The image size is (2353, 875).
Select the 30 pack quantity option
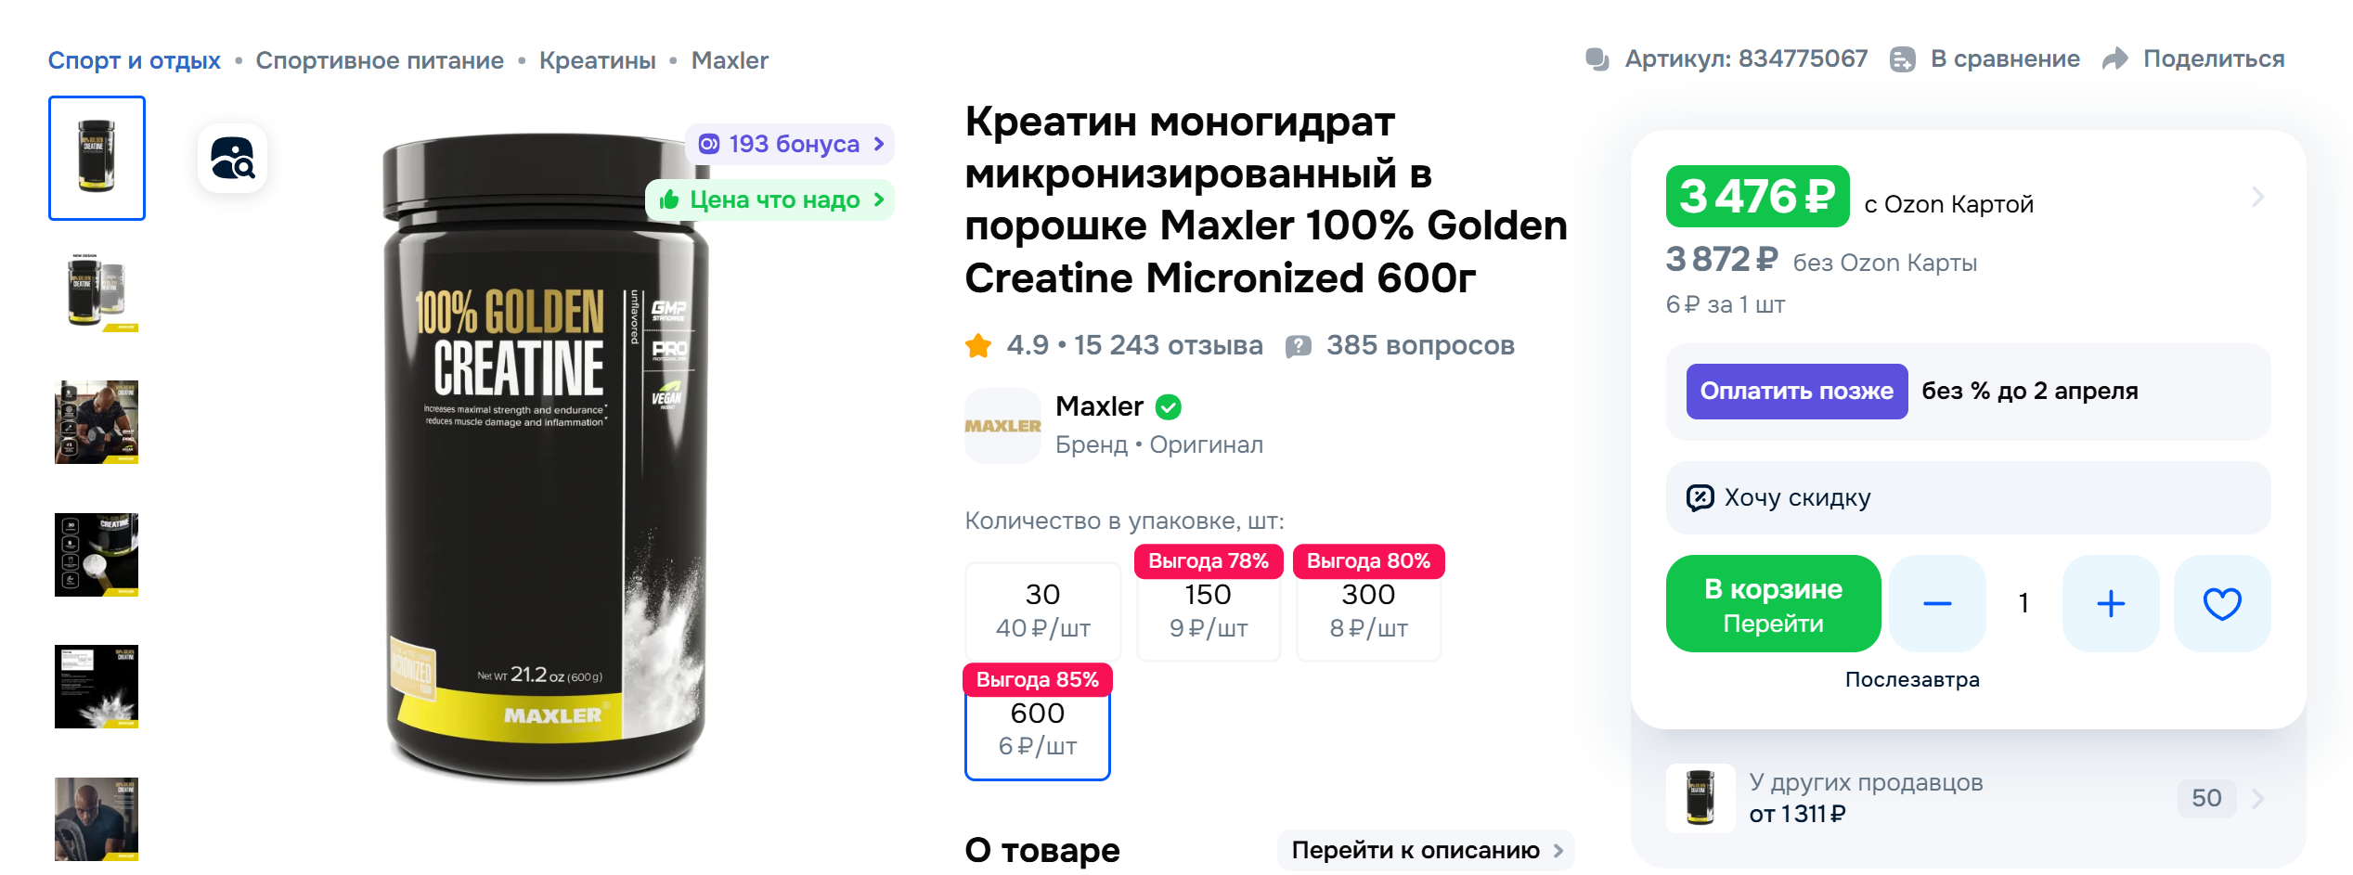[1042, 611]
